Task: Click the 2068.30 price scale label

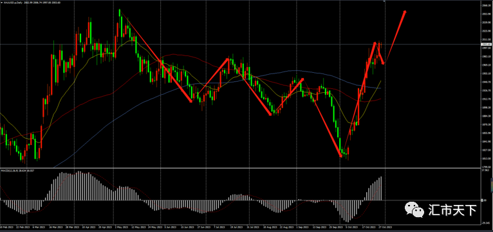Action: tap(486, 6)
